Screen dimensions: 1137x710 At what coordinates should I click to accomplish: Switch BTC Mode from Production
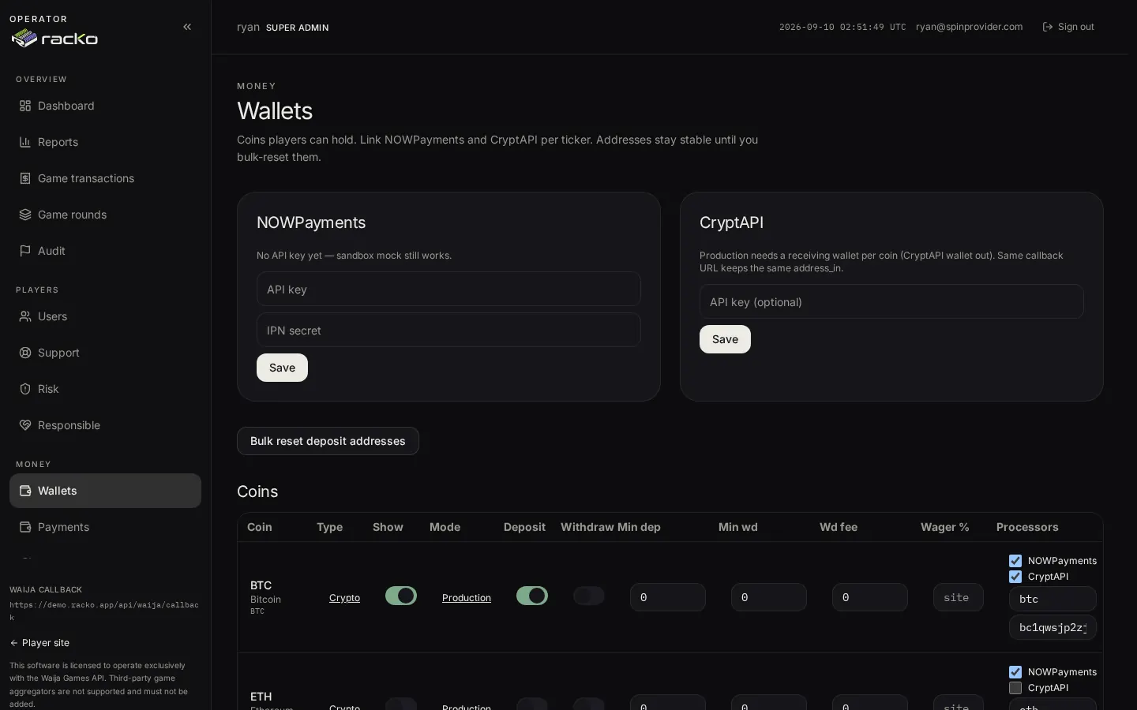(x=467, y=598)
